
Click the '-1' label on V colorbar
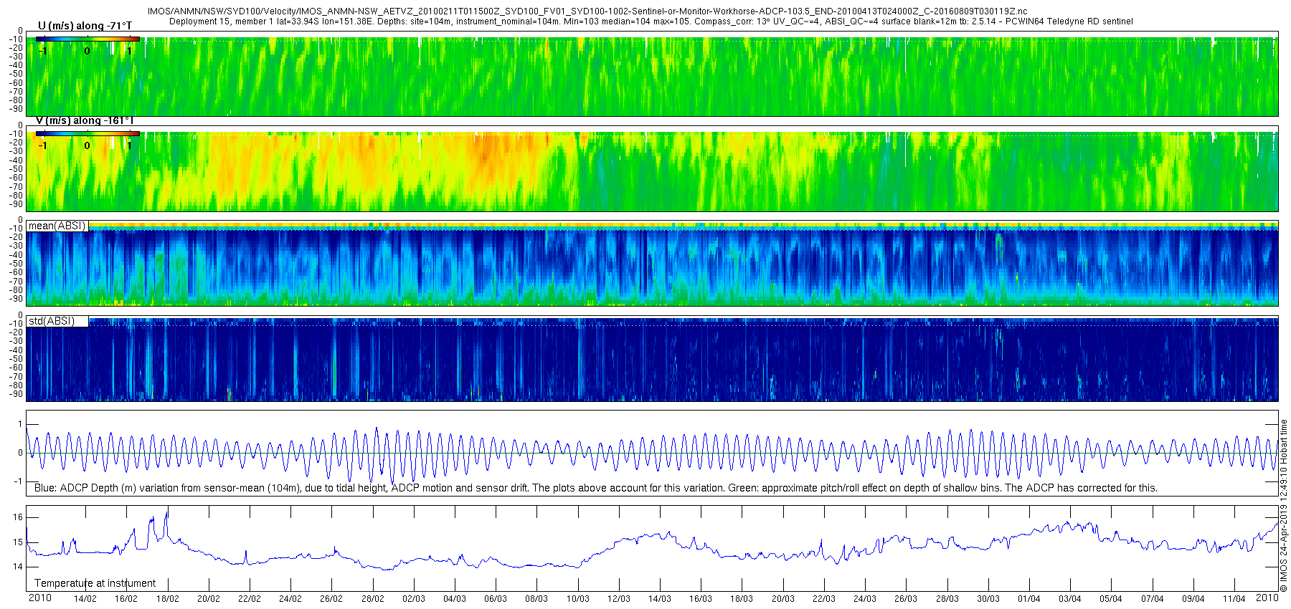point(42,145)
